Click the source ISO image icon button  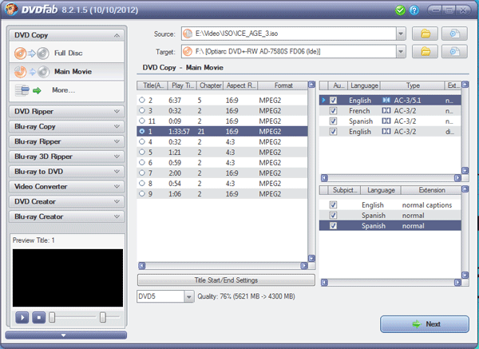pyautogui.click(x=454, y=34)
